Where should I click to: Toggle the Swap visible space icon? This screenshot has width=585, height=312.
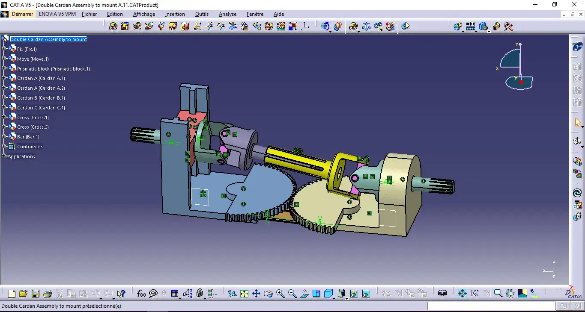(x=366, y=294)
